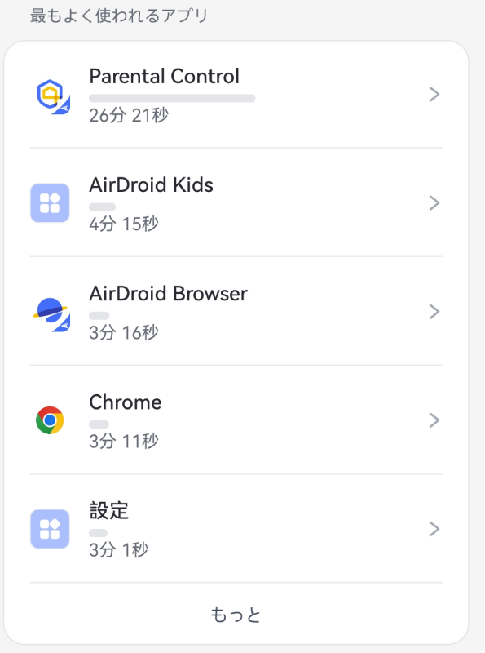Screen dimensions: 485x653
Task: Expand the Parental Control row chevron
Action: [x=434, y=94]
